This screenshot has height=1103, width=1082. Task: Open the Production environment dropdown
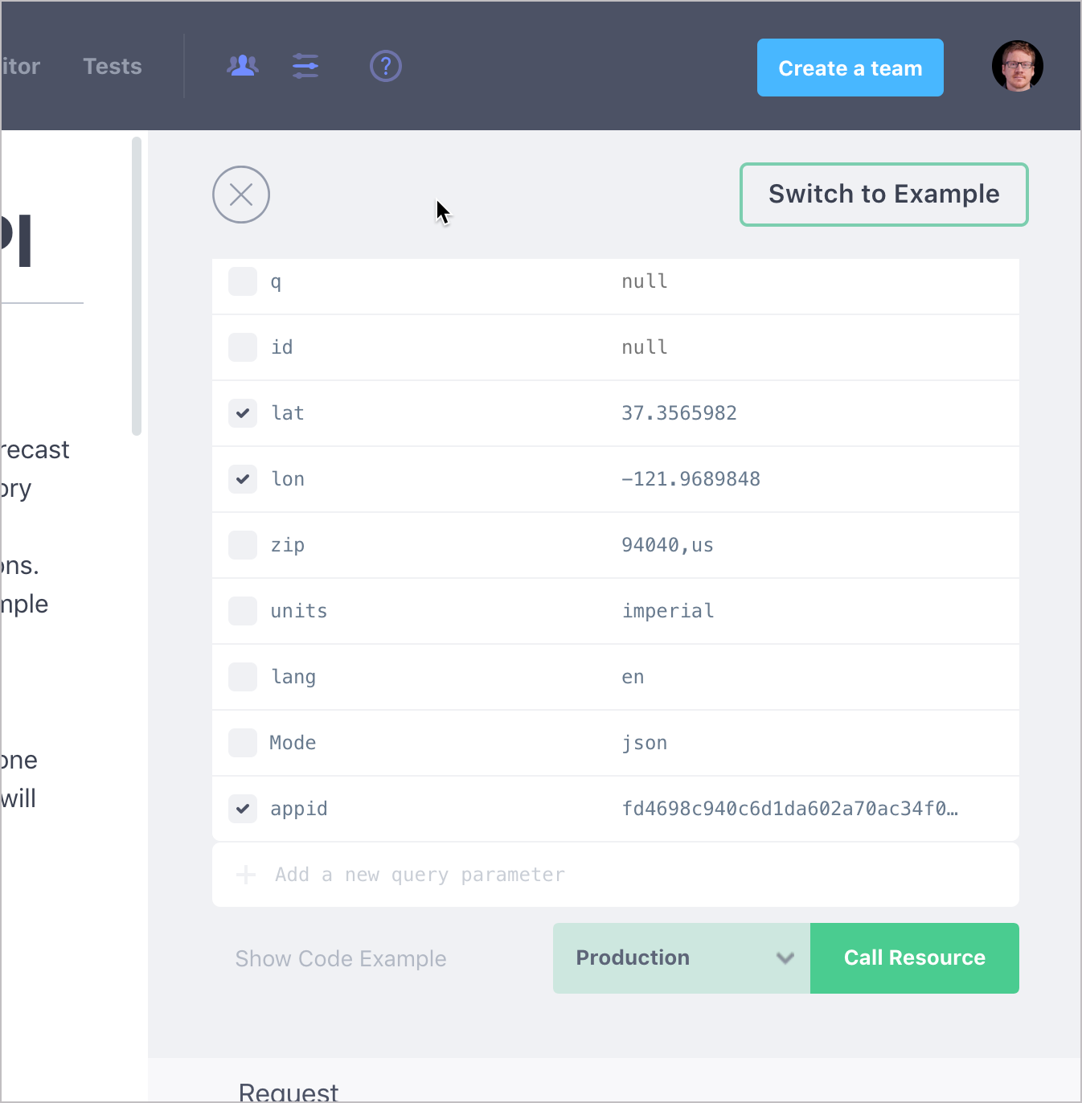[682, 958]
